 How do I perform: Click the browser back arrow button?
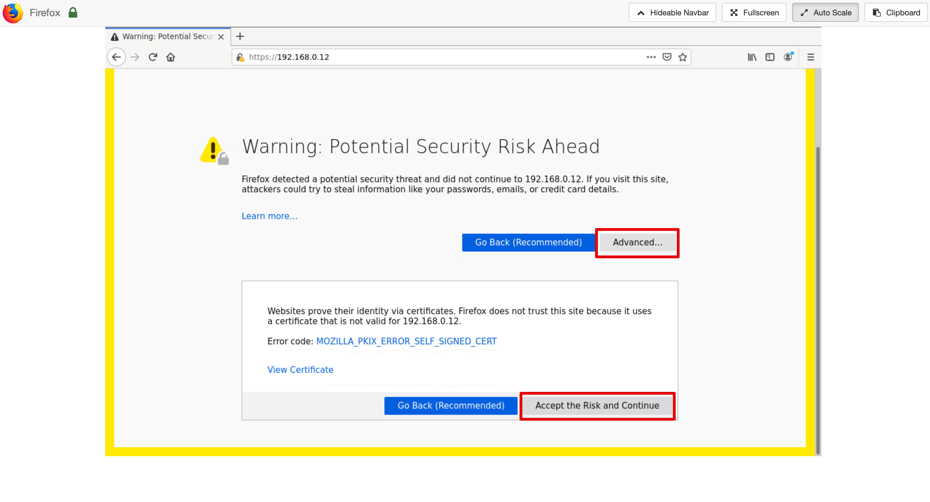116,57
